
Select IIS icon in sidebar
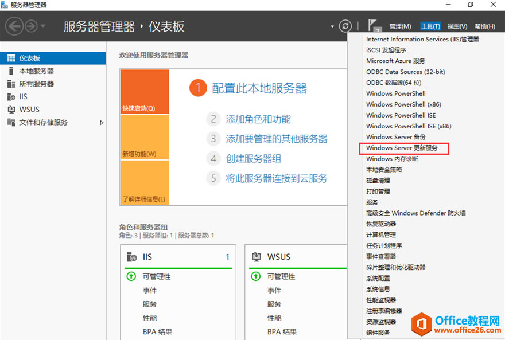click(x=11, y=96)
